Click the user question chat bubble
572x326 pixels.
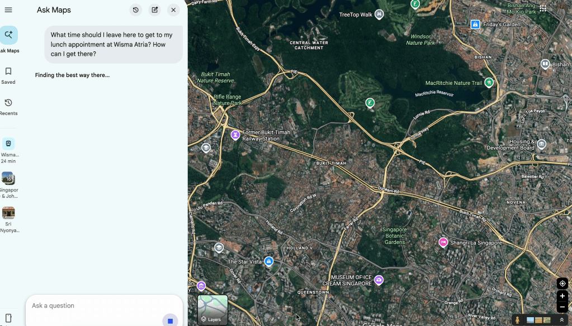point(114,45)
